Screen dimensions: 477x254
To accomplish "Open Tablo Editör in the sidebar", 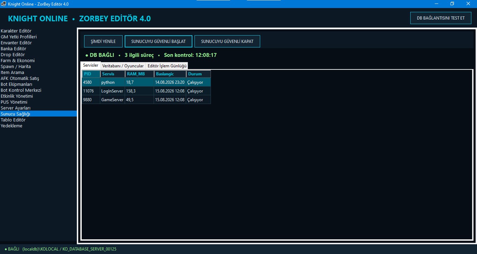I will coord(38,120).
